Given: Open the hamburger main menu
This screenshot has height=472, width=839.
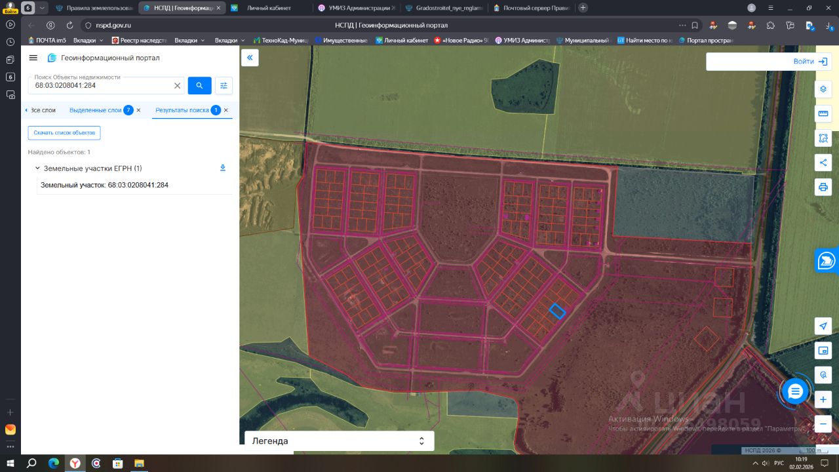Looking at the screenshot, I should 33,58.
